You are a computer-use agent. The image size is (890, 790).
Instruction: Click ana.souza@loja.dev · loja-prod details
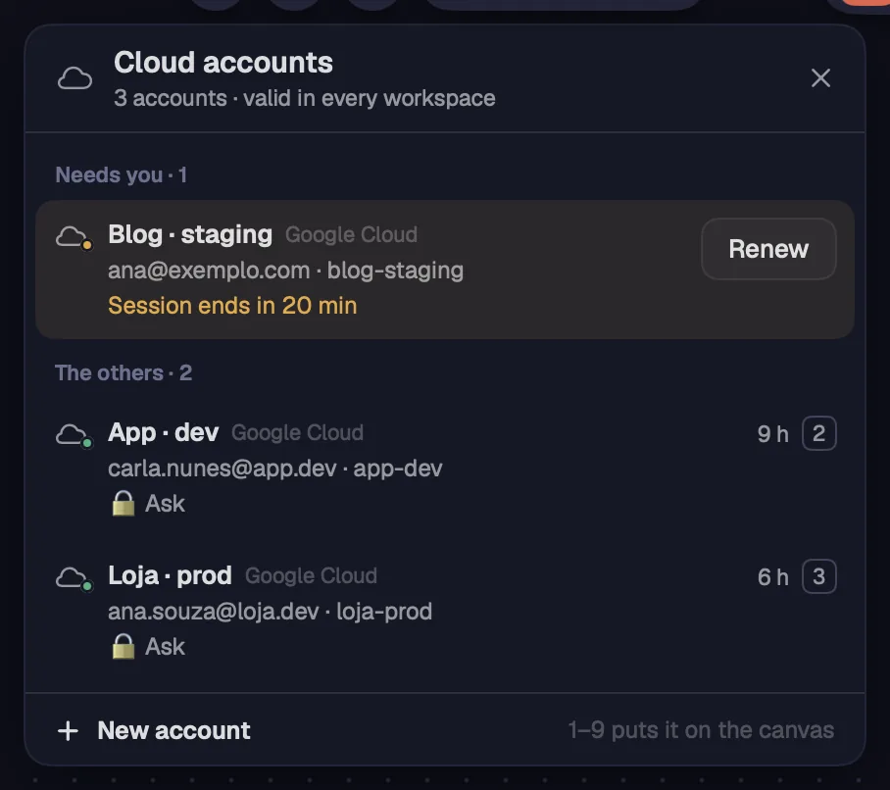[x=271, y=612]
